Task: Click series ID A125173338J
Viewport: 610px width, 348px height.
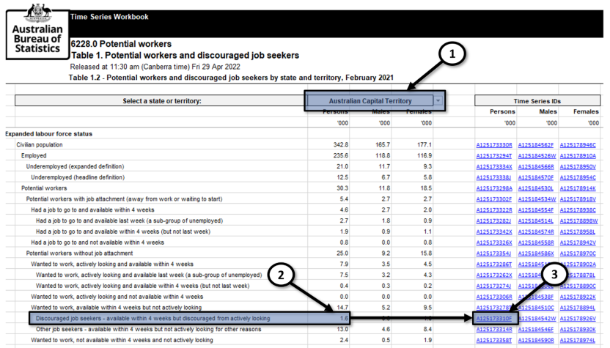Action: pyautogui.click(x=493, y=178)
